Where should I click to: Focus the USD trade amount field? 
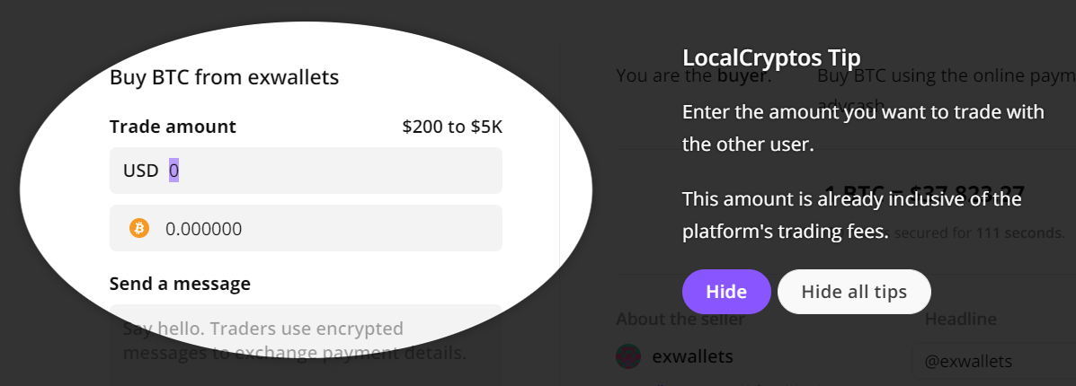click(x=333, y=171)
